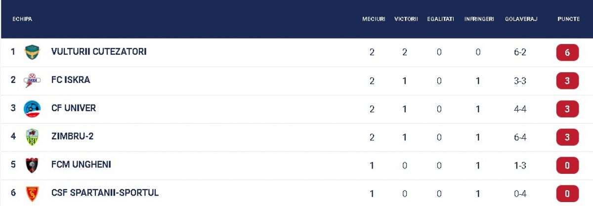The height and width of the screenshot is (206, 593).
Task: Click the Vulturii Cutezatori team logo
Action: pyautogui.click(x=32, y=52)
